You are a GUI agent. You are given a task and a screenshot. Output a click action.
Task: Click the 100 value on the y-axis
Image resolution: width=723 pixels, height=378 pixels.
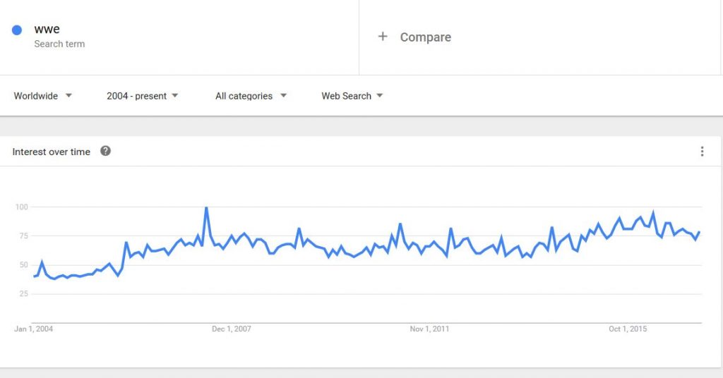[21, 207]
